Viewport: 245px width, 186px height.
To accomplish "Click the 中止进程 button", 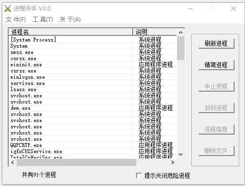I will click(216, 86).
